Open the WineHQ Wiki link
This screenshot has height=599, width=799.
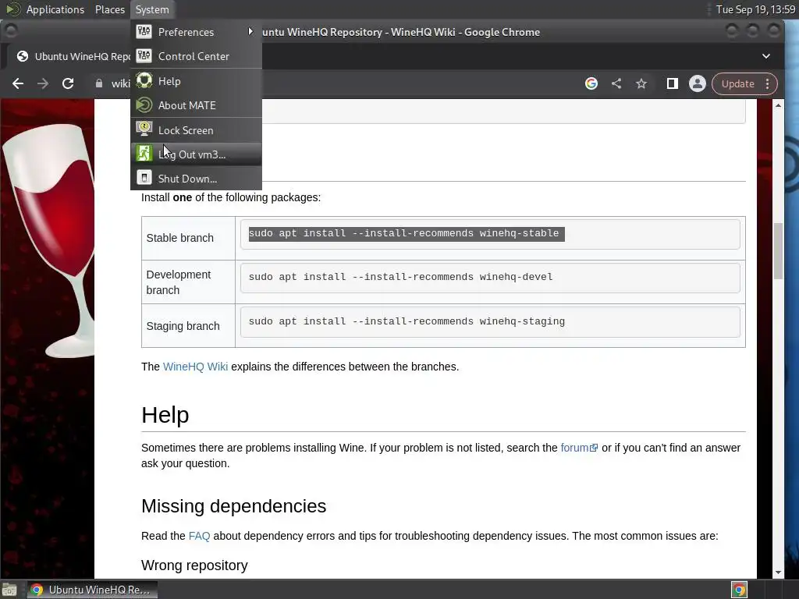click(x=195, y=367)
